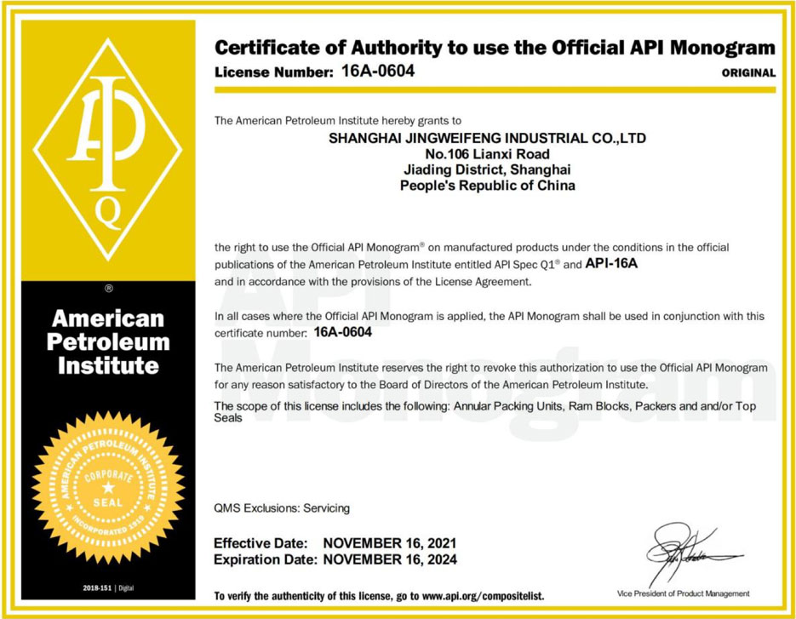This screenshot has height=619, width=796.
Task: Select the bold "API-16A" specification text
Action: point(611,263)
